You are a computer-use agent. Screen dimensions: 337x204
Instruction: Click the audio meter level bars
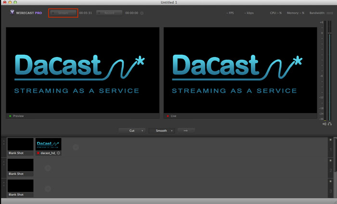coord(325,70)
